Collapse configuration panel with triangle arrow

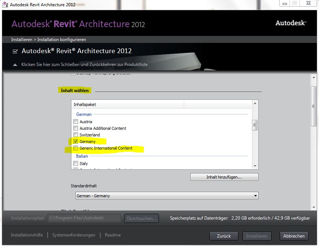[x=15, y=65]
